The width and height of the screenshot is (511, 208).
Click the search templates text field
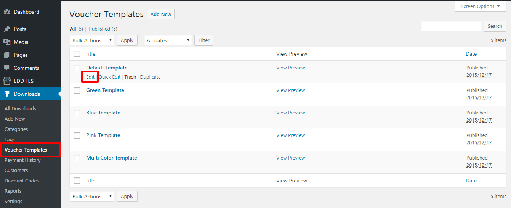451,26
